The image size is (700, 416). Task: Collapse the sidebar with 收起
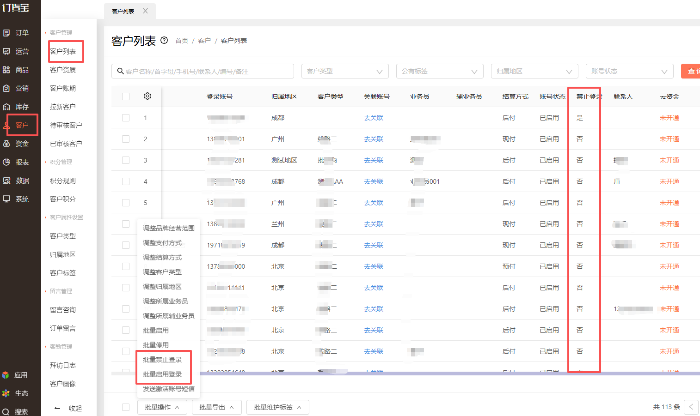click(x=68, y=408)
